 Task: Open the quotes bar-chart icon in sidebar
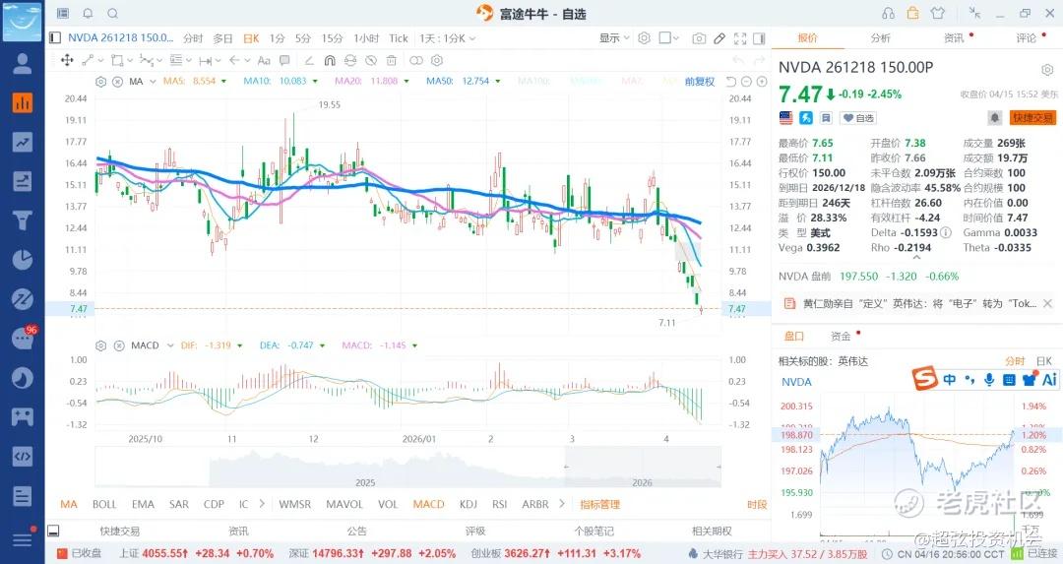(23, 102)
